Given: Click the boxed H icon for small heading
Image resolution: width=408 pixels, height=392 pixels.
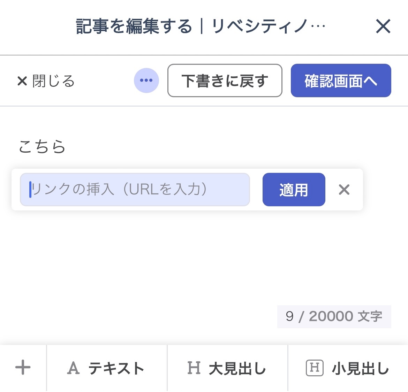Looking at the screenshot, I should click(x=315, y=368).
